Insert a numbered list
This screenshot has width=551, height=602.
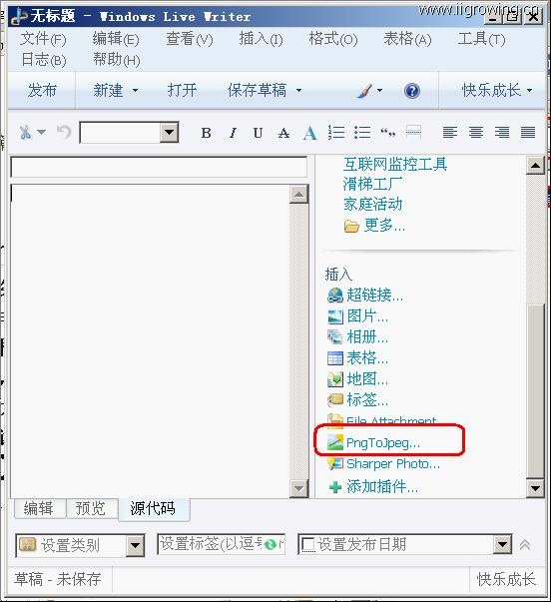336,132
